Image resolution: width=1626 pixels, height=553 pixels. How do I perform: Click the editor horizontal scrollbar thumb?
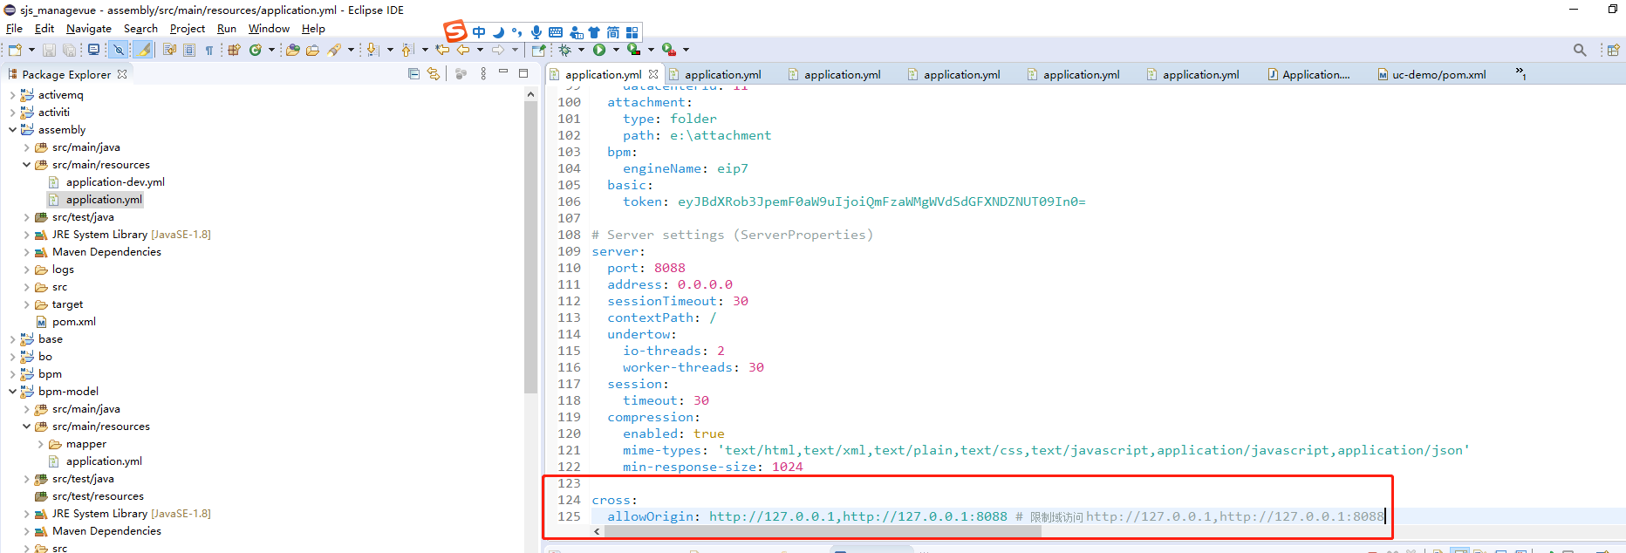(x=820, y=531)
